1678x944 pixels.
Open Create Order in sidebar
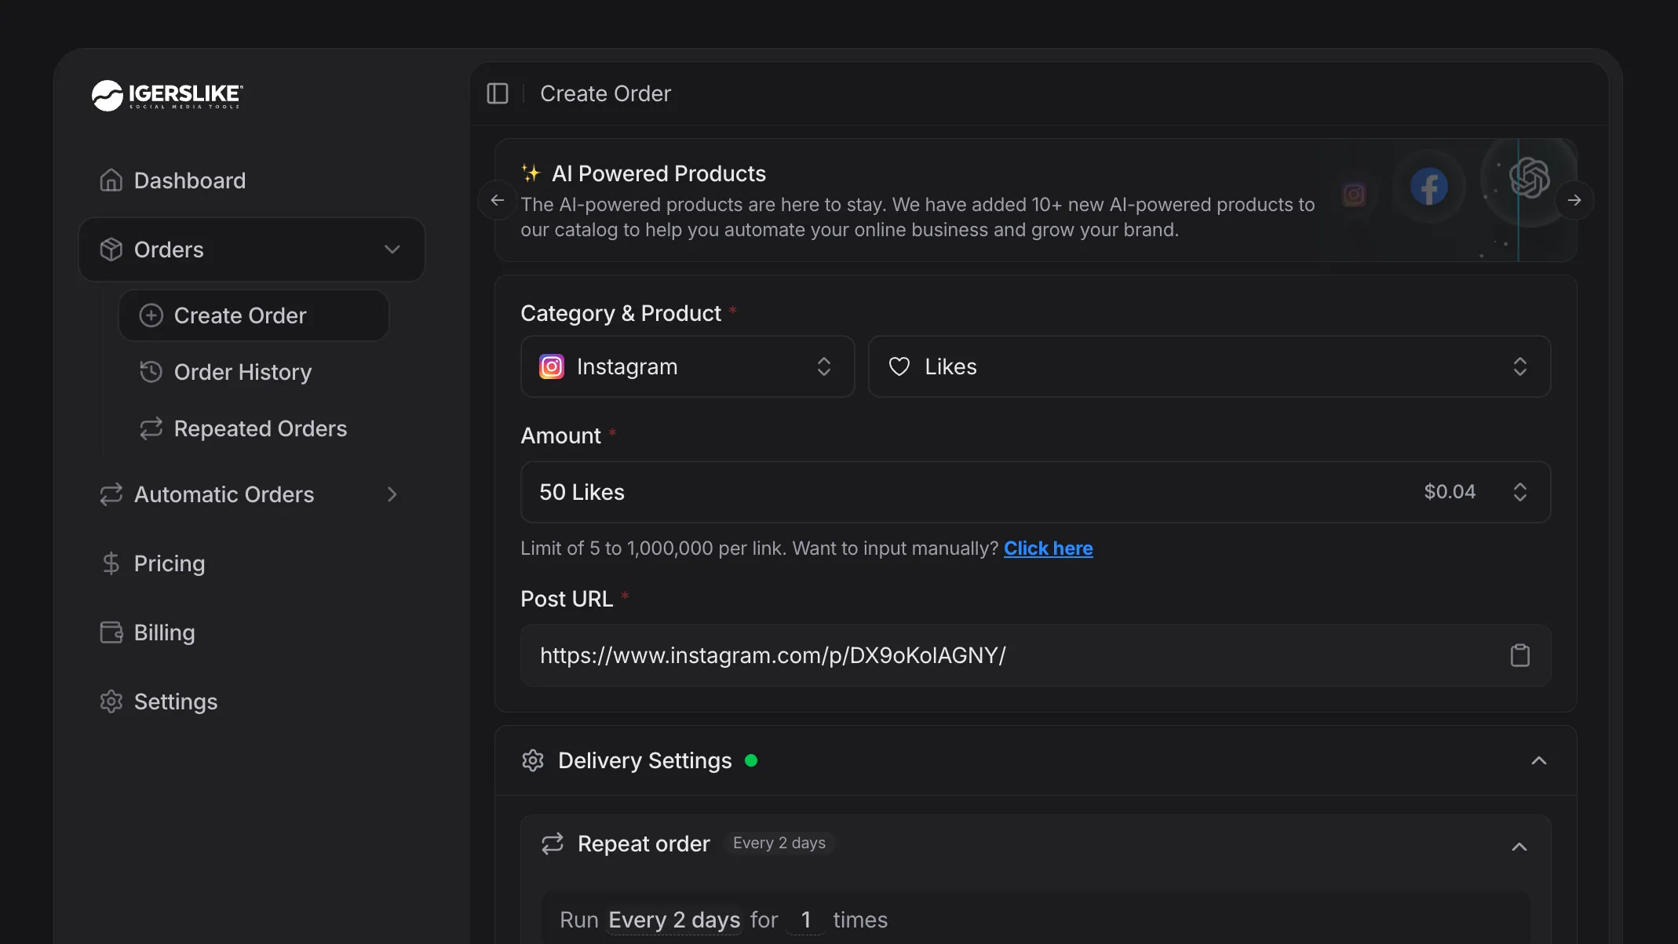pos(254,315)
